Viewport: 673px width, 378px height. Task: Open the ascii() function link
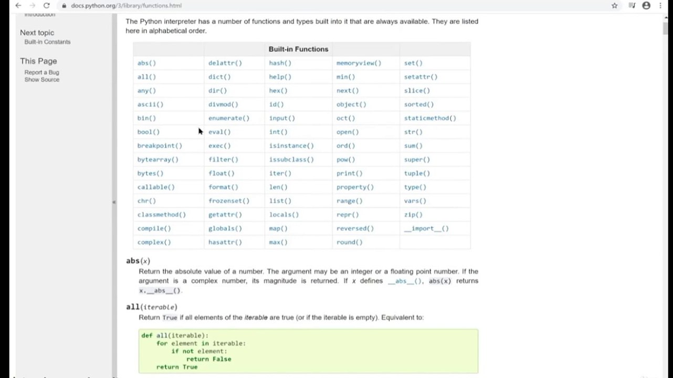(150, 104)
